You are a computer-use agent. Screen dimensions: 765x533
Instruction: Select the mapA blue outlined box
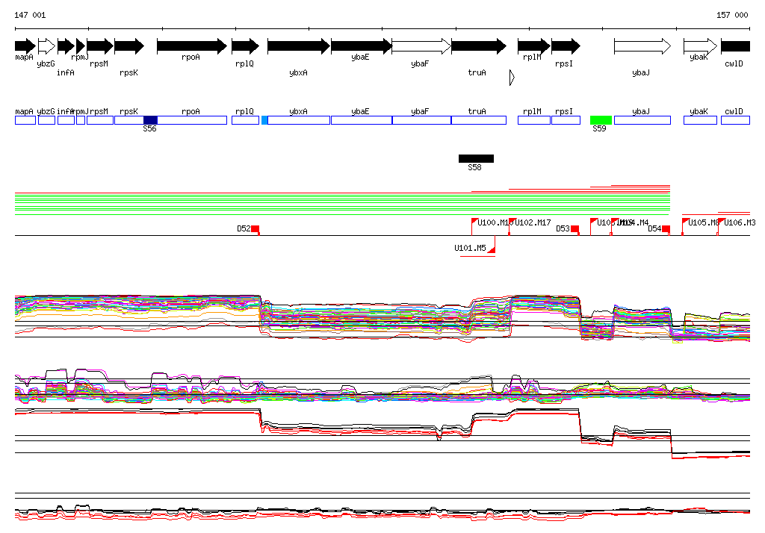tap(25, 120)
